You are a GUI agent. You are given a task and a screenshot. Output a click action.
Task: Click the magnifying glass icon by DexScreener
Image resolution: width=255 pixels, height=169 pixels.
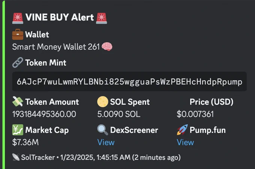(103, 130)
